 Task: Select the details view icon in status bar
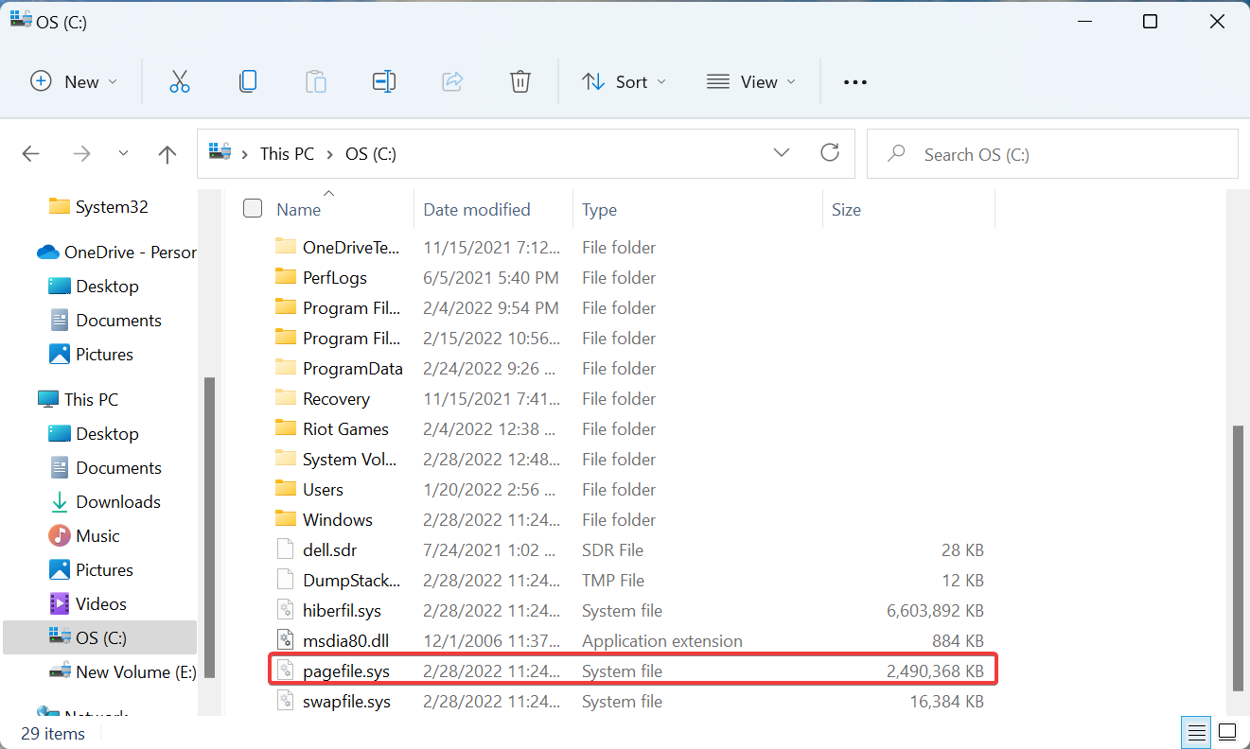(1195, 732)
